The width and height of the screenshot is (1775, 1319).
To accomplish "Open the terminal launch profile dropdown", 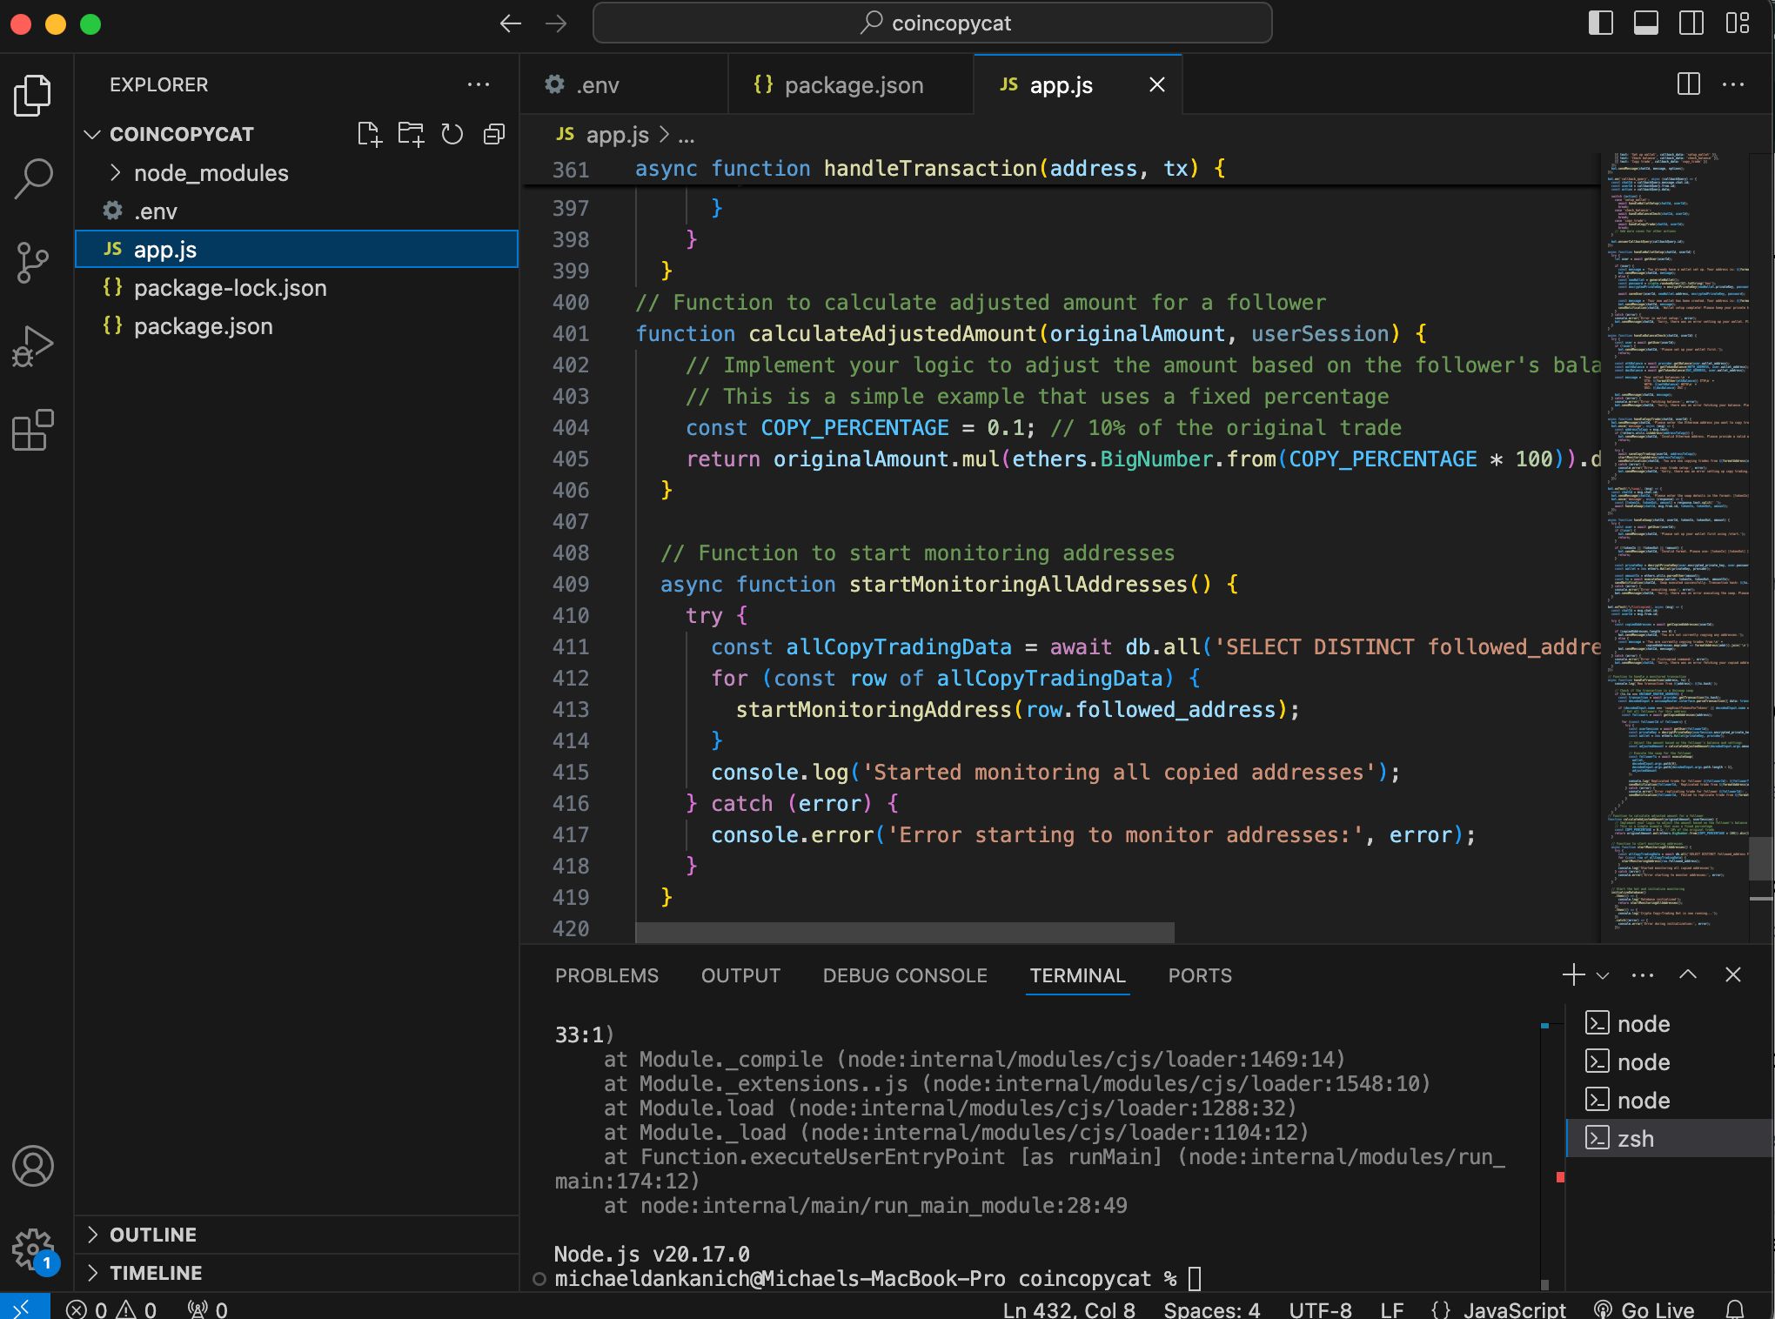I will click(x=1603, y=975).
